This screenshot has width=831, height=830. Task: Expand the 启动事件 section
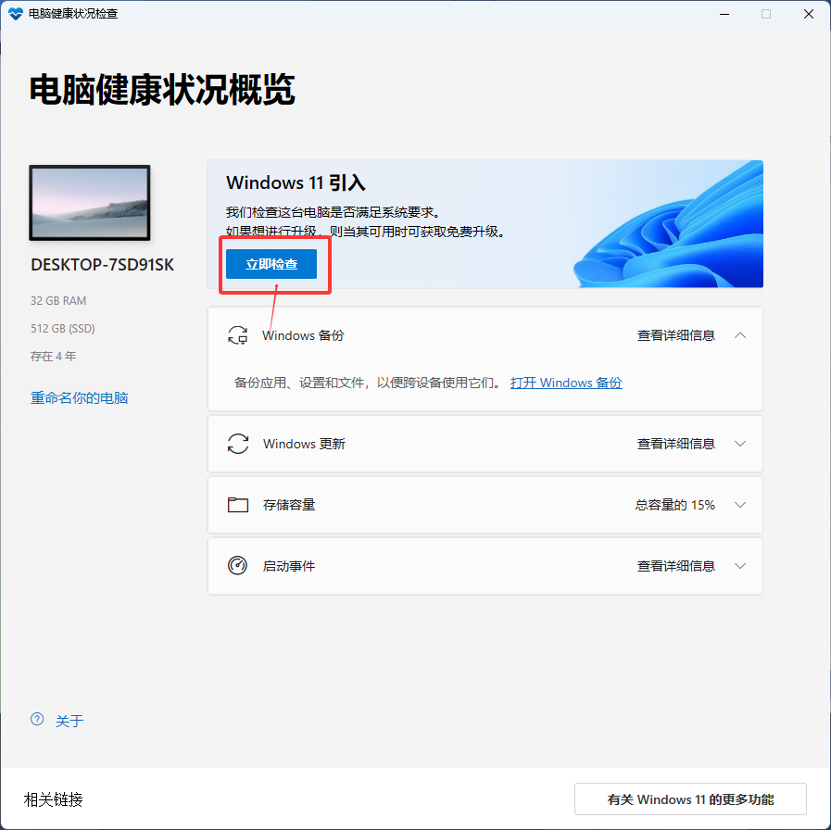point(740,566)
